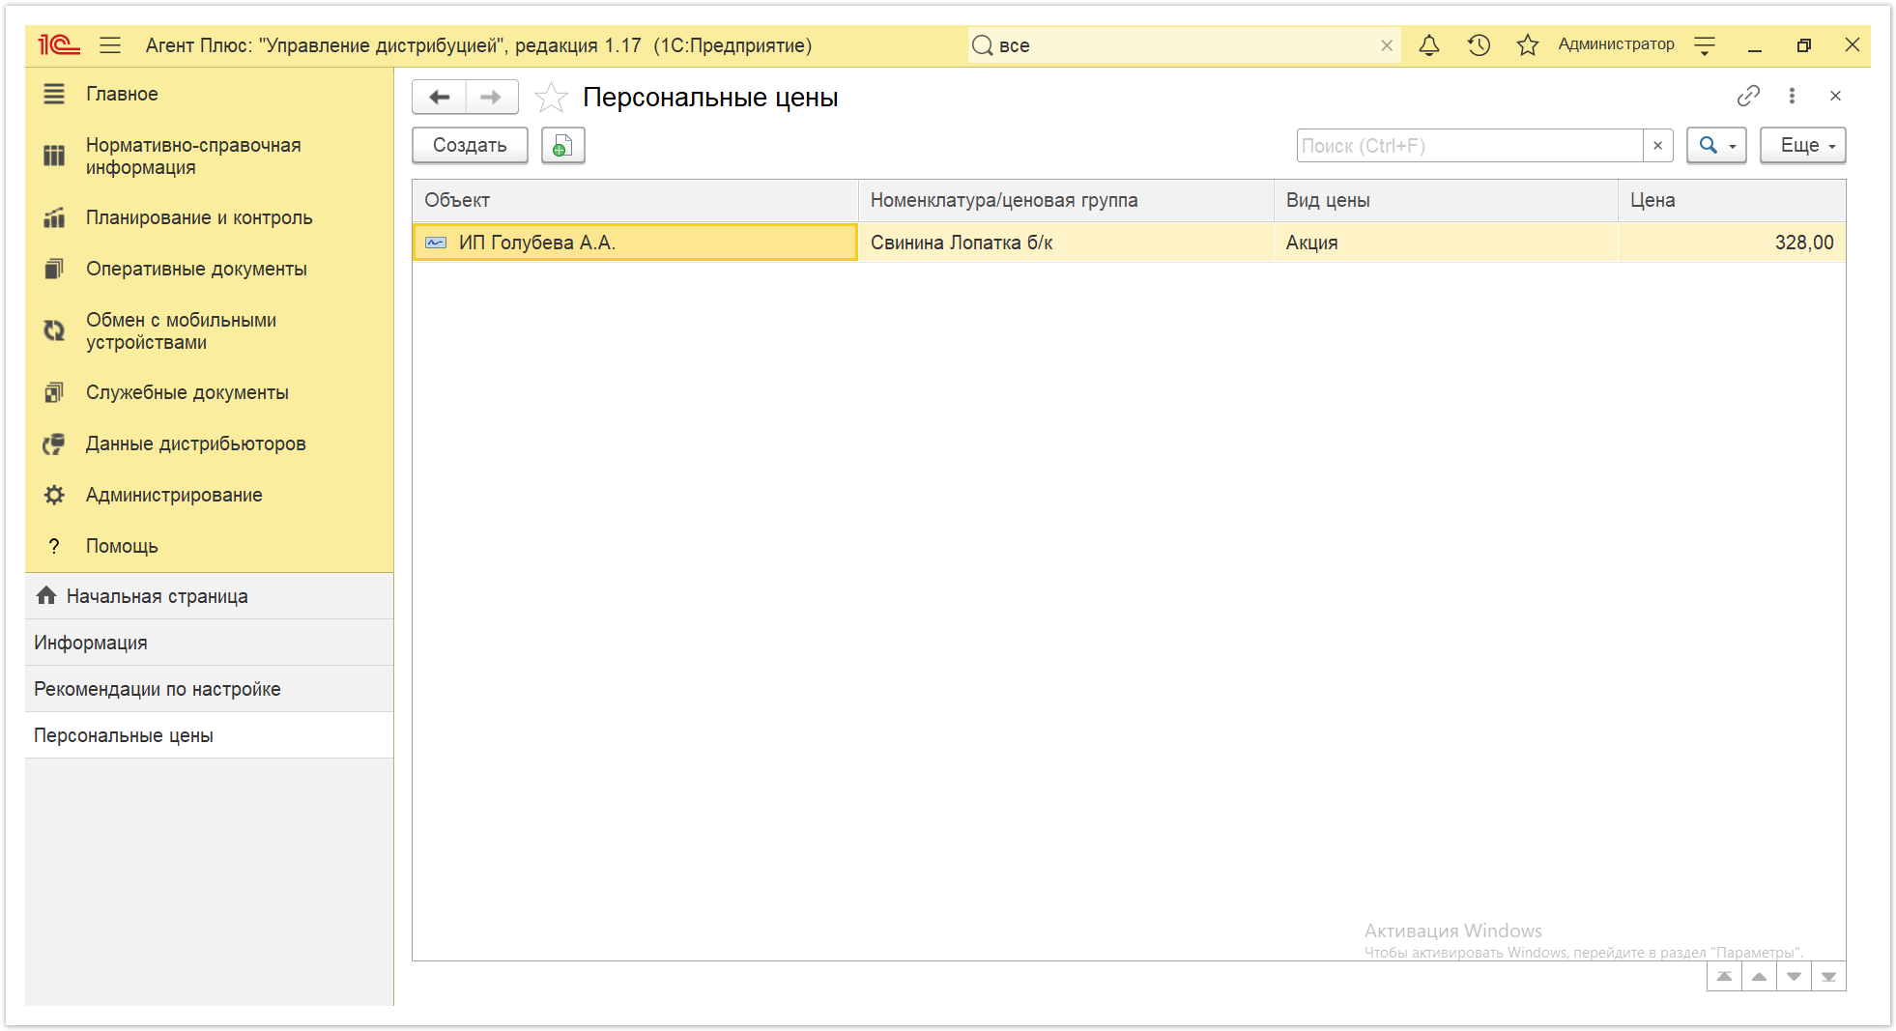Screen dimensions: 1896x1031
Task: Open Данные дистрибьюторов section
Action: 209,444
